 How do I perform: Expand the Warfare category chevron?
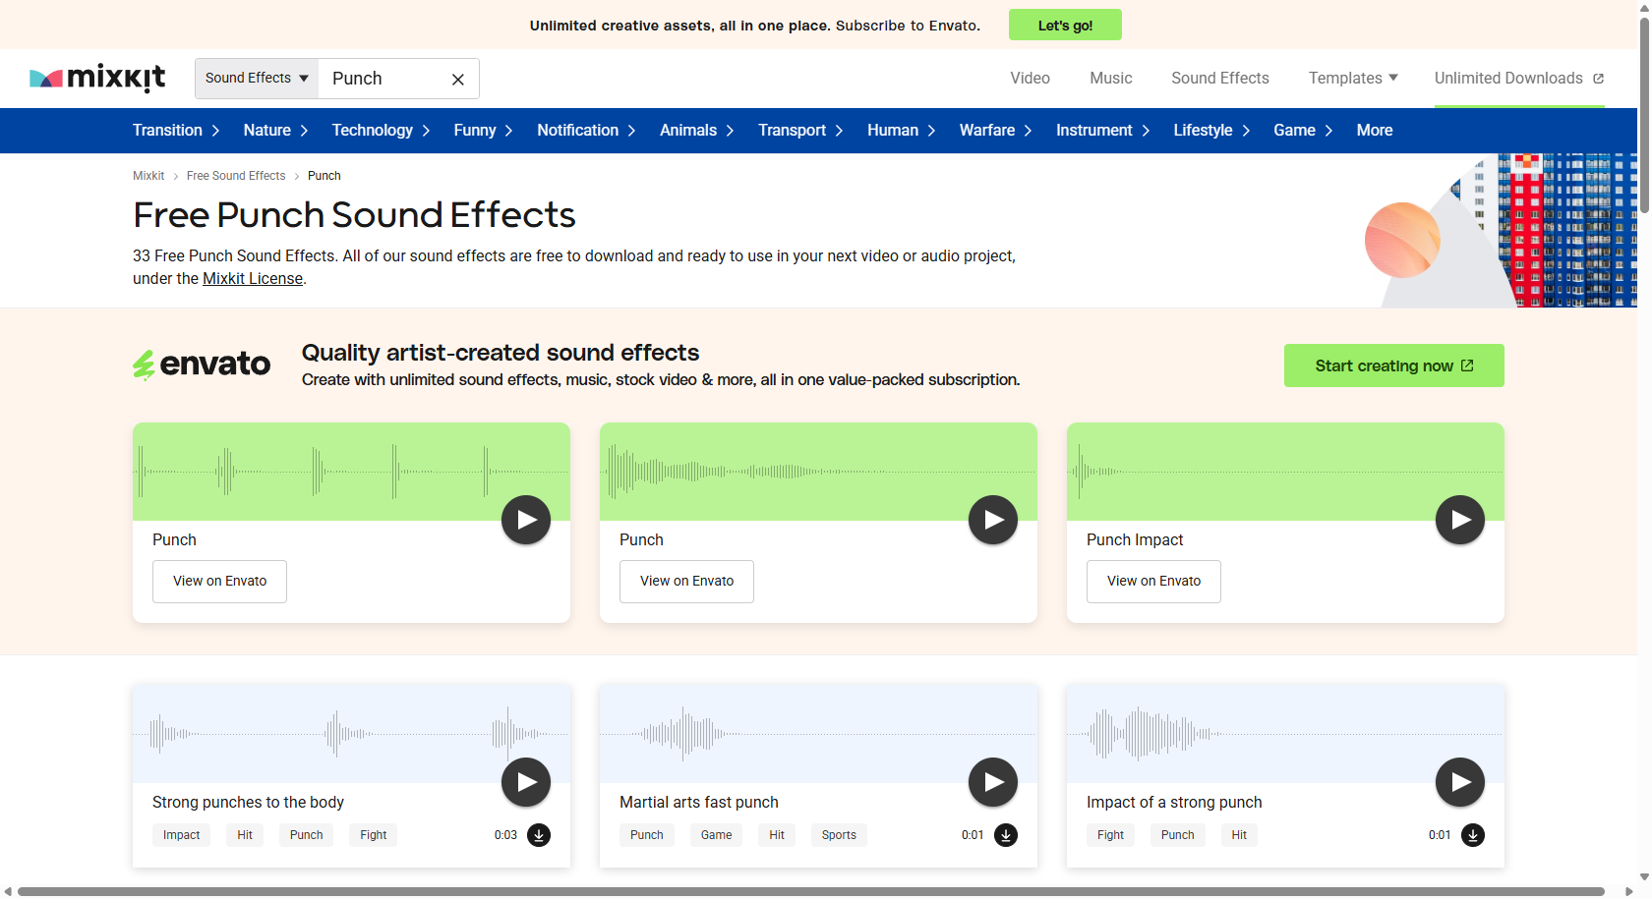[1029, 130]
